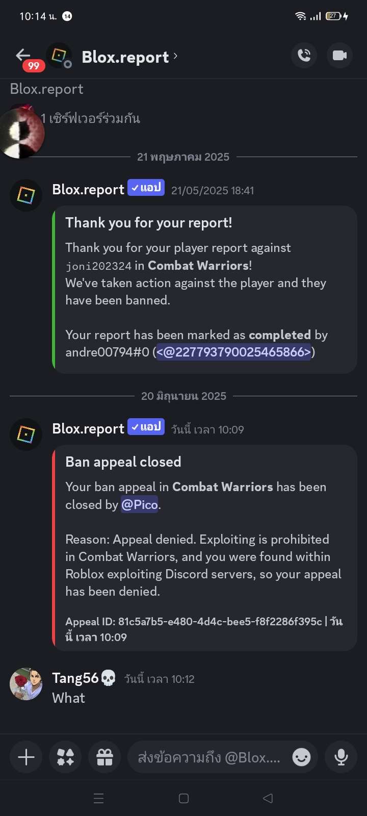The image size is (367, 816).
Task: Open mutual server text '1 เซิร์ฟเวอร์ร่วมกัน'
Action: pos(90,118)
